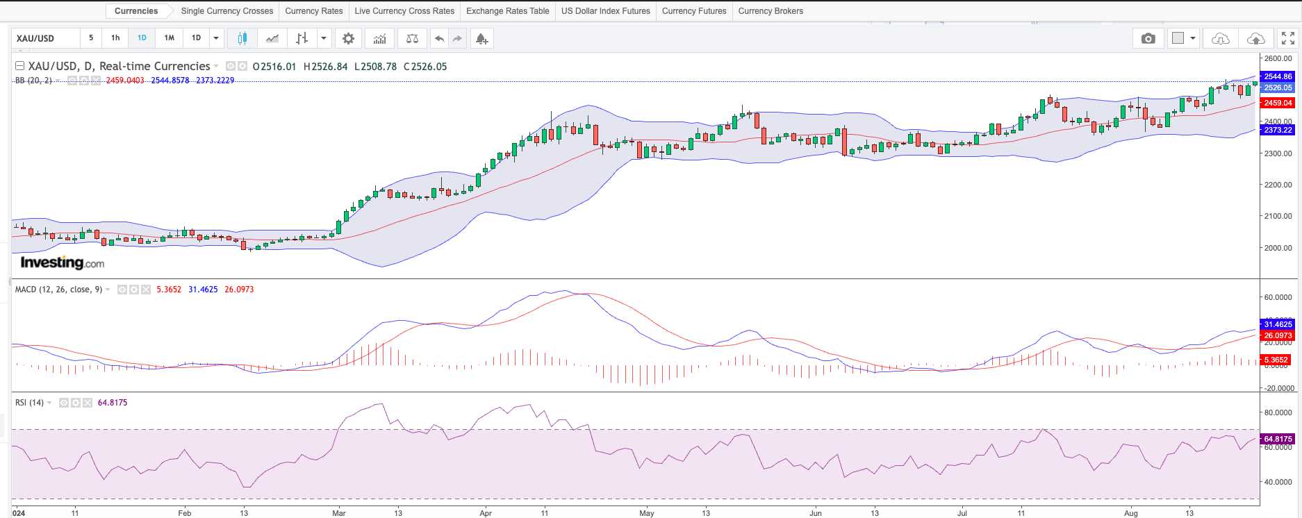This screenshot has width=1302, height=518.
Task: Toggle visibility of the RSI indicator
Action: pos(64,403)
